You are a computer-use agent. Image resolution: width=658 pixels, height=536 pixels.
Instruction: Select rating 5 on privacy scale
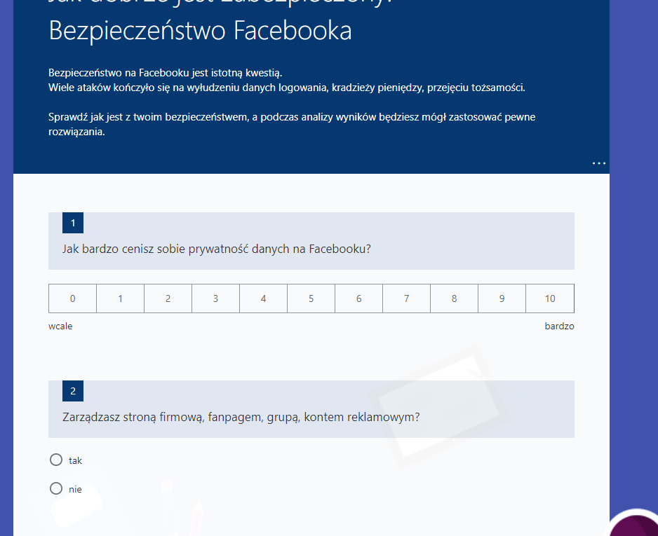[x=311, y=298]
